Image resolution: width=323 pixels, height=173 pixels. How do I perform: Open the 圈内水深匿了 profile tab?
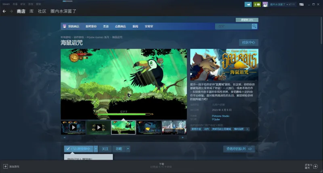[63, 11]
